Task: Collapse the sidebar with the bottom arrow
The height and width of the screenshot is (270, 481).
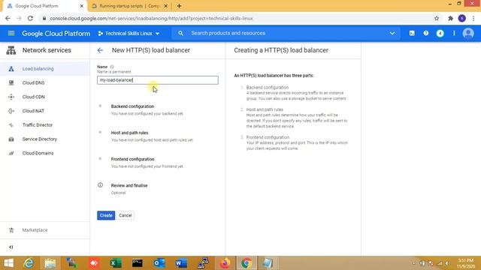Action: click(11, 247)
